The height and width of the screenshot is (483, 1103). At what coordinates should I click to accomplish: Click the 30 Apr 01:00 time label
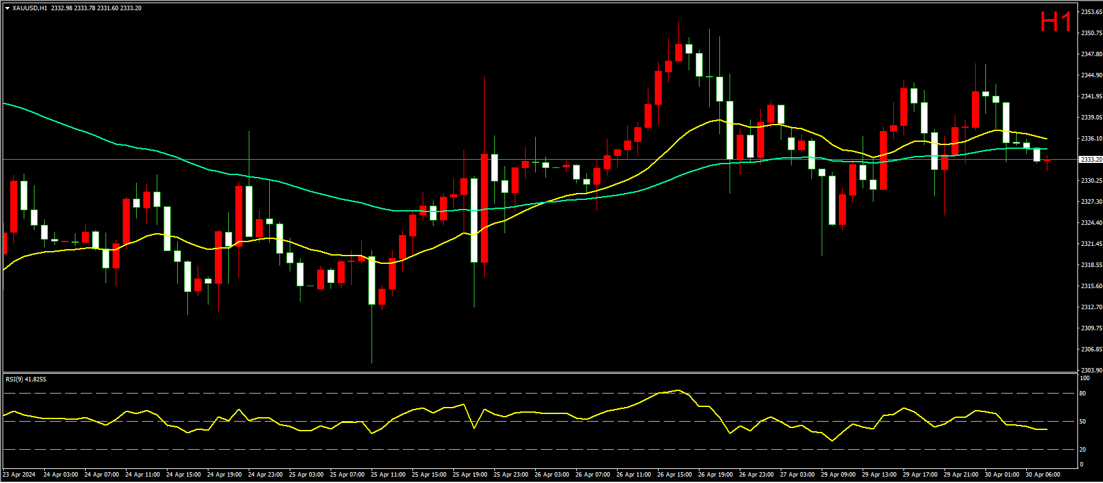[1002, 475]
